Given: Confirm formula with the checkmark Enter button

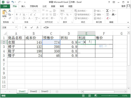Looking at the screenshot, I should click(x=32, y=28).
